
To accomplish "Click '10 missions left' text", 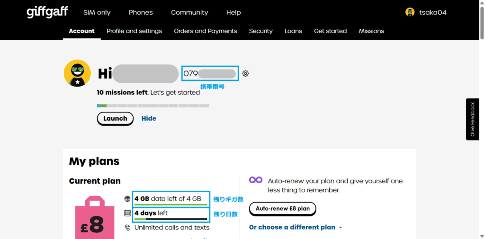I will [x=122, y=92].
